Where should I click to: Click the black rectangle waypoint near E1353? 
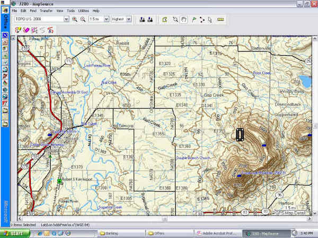click(240, 134)
